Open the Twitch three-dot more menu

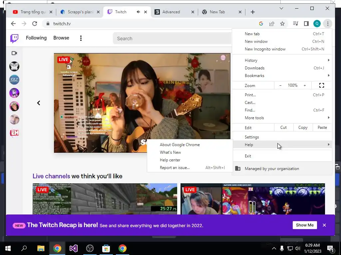(x=81, y=39)
